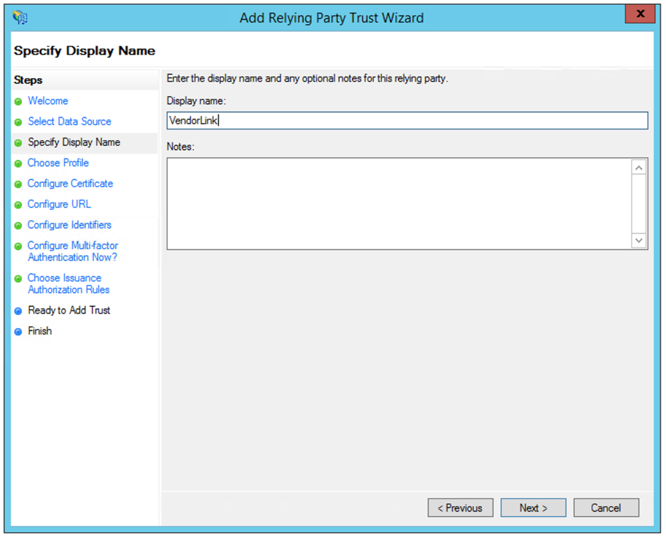Click the Notes scrollbar down arrow

click(x=639, y=241)
